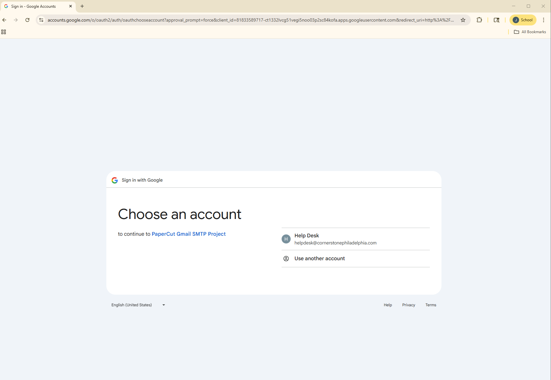551x380 pixels.
Task: Open the Privacy link in footer
Action: coord(409,305)
